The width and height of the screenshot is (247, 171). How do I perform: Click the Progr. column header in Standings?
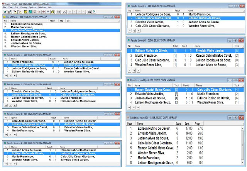coord(198,124)
